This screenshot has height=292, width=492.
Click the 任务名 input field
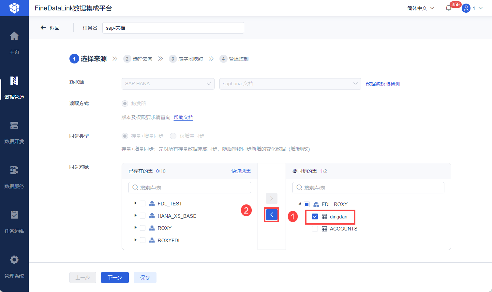coord(173,28)
